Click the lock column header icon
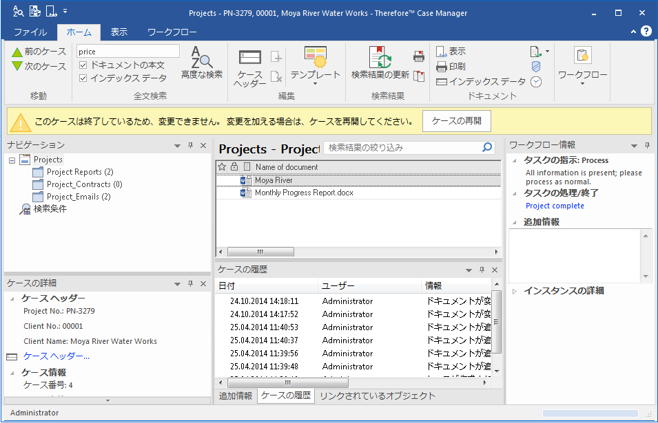 click(x=234, y=166)
